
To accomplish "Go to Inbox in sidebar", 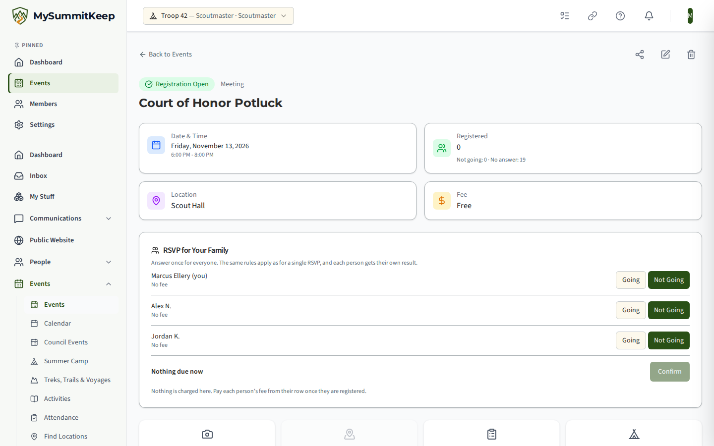I will click(63, 176).
